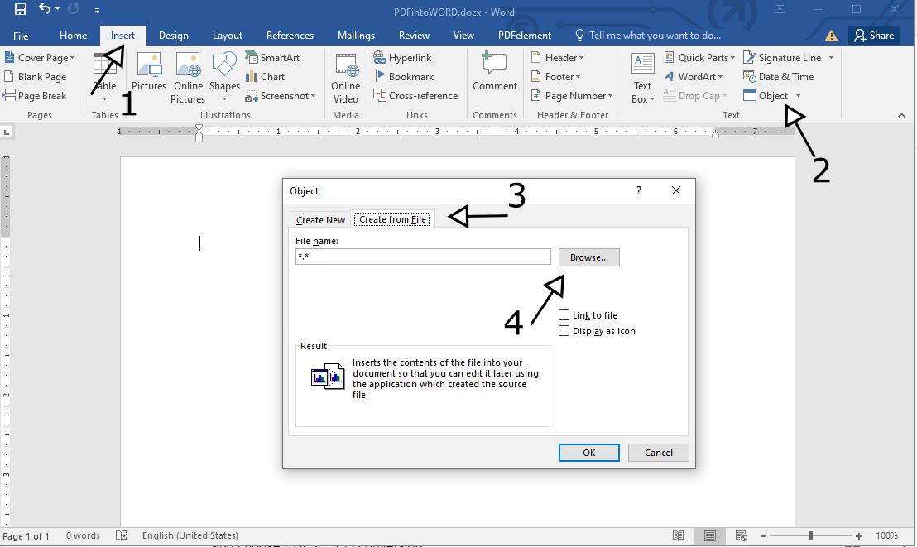Insert a Cross-reference
This screenshot has width=917, height=547.
(416, 95)
